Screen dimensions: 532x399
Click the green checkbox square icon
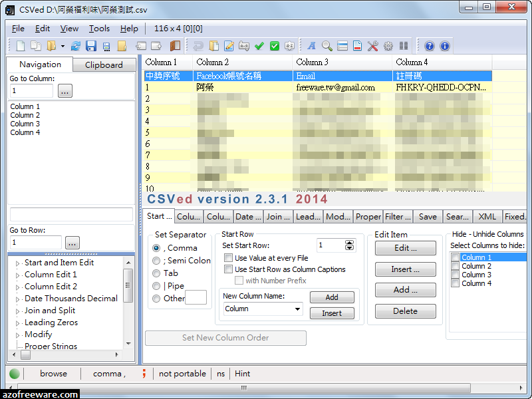[275, 46]
